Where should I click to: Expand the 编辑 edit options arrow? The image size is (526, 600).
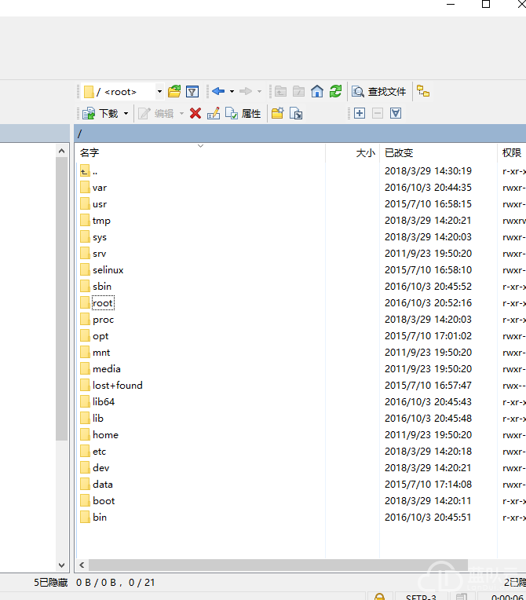[181, 114]
